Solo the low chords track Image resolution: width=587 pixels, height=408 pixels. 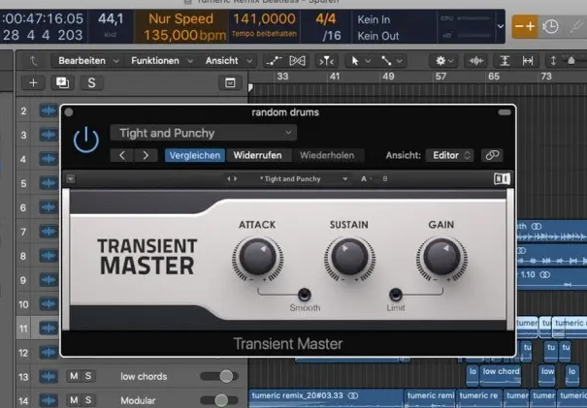point(88,376)
